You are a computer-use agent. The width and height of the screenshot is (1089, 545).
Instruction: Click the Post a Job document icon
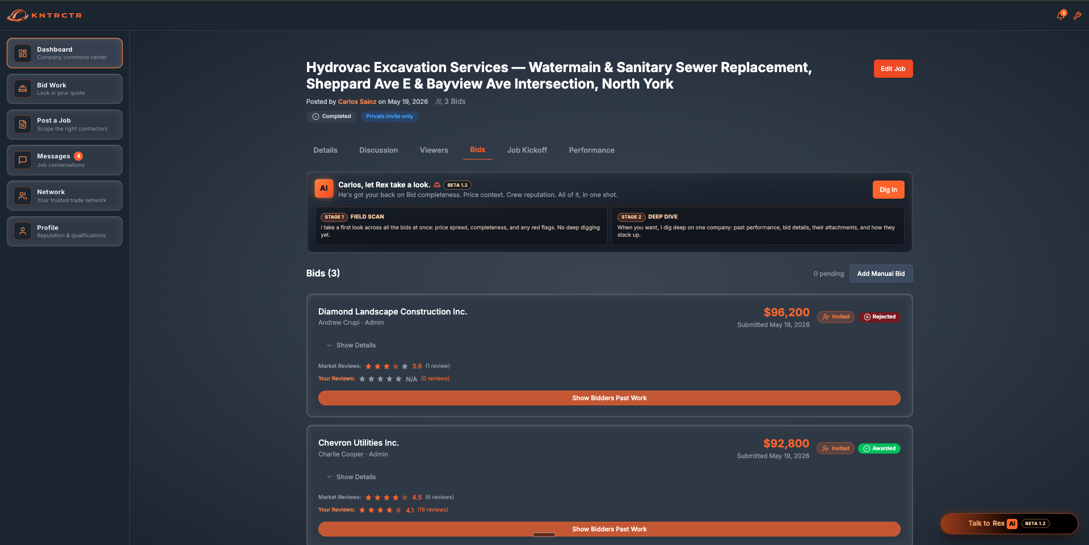[x=23, y=124]
